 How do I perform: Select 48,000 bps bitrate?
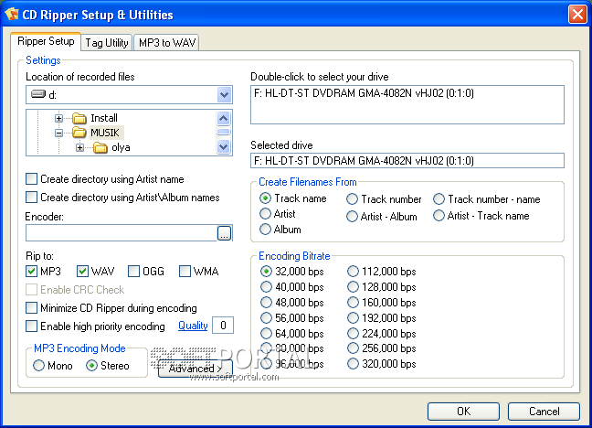point(266,302)
